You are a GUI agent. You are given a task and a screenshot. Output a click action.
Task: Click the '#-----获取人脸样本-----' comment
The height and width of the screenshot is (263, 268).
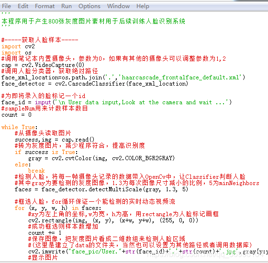[40, 40]
